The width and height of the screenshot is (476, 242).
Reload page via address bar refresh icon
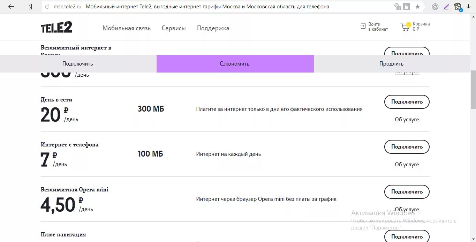[47, 7]
